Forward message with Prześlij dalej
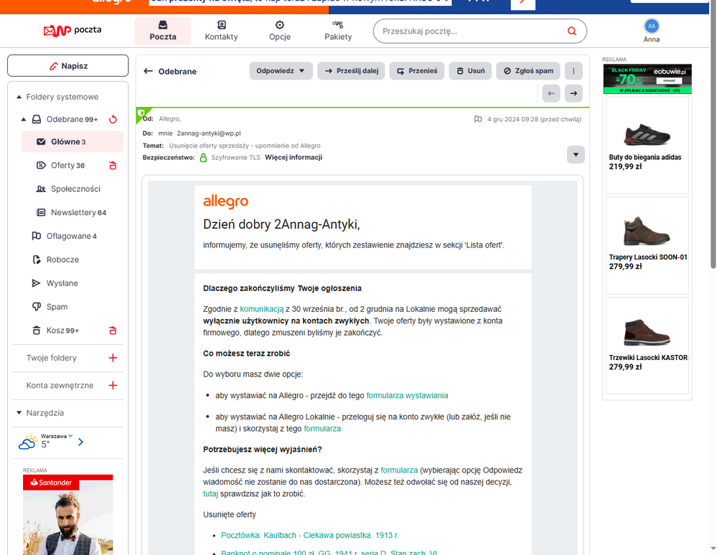 [x=351, y=71]
